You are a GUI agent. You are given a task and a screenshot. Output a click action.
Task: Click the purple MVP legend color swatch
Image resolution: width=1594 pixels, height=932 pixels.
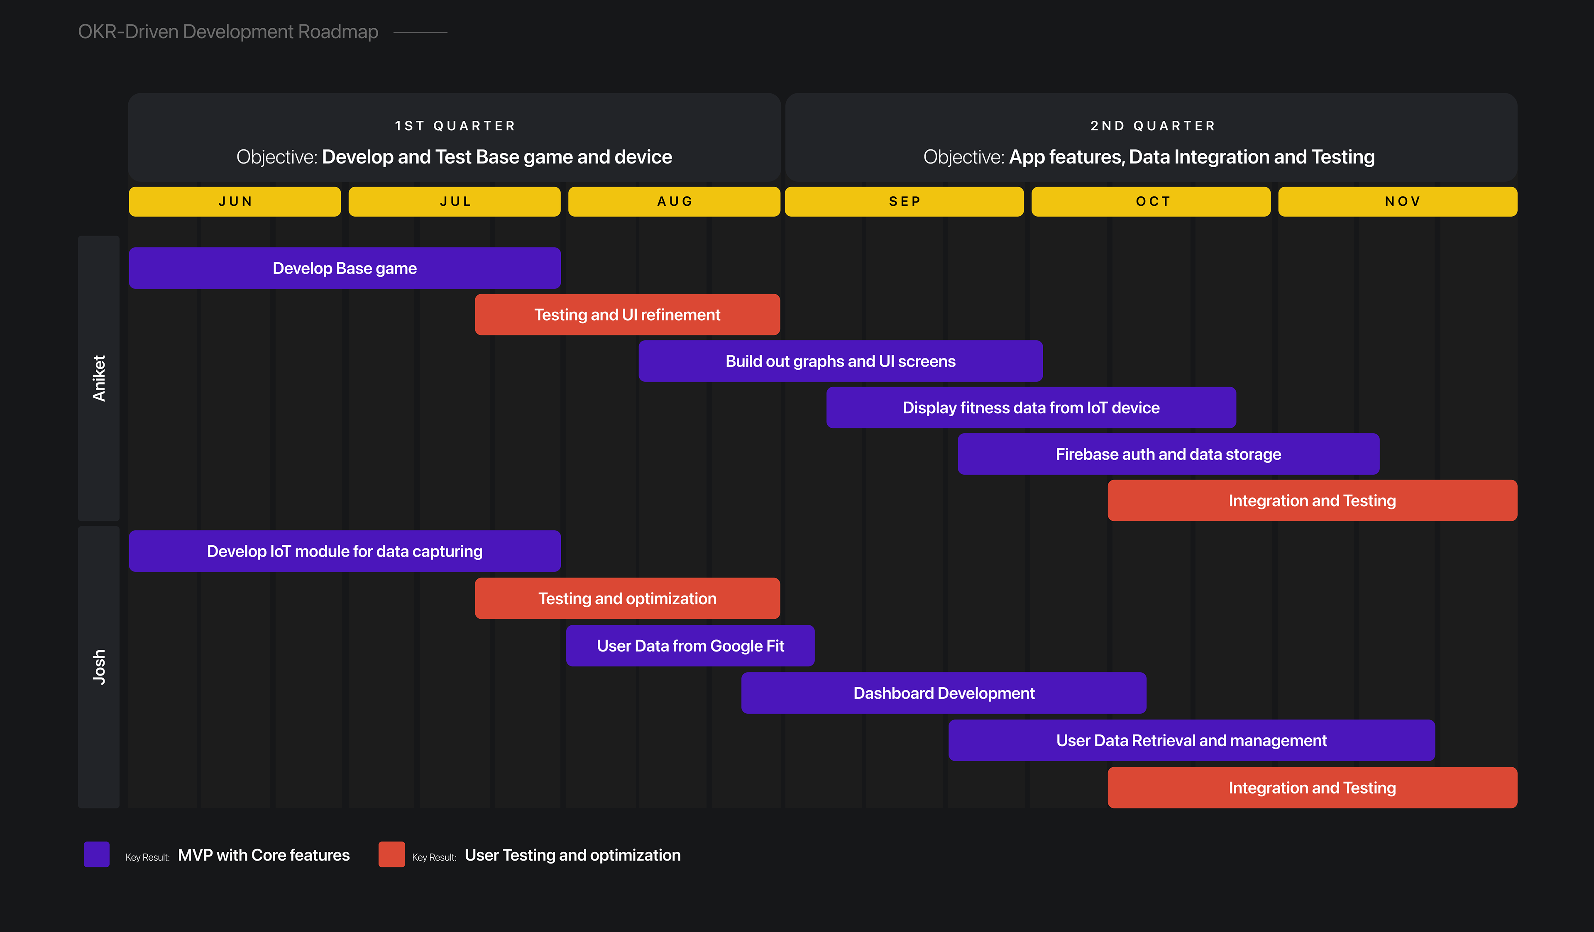96,854
